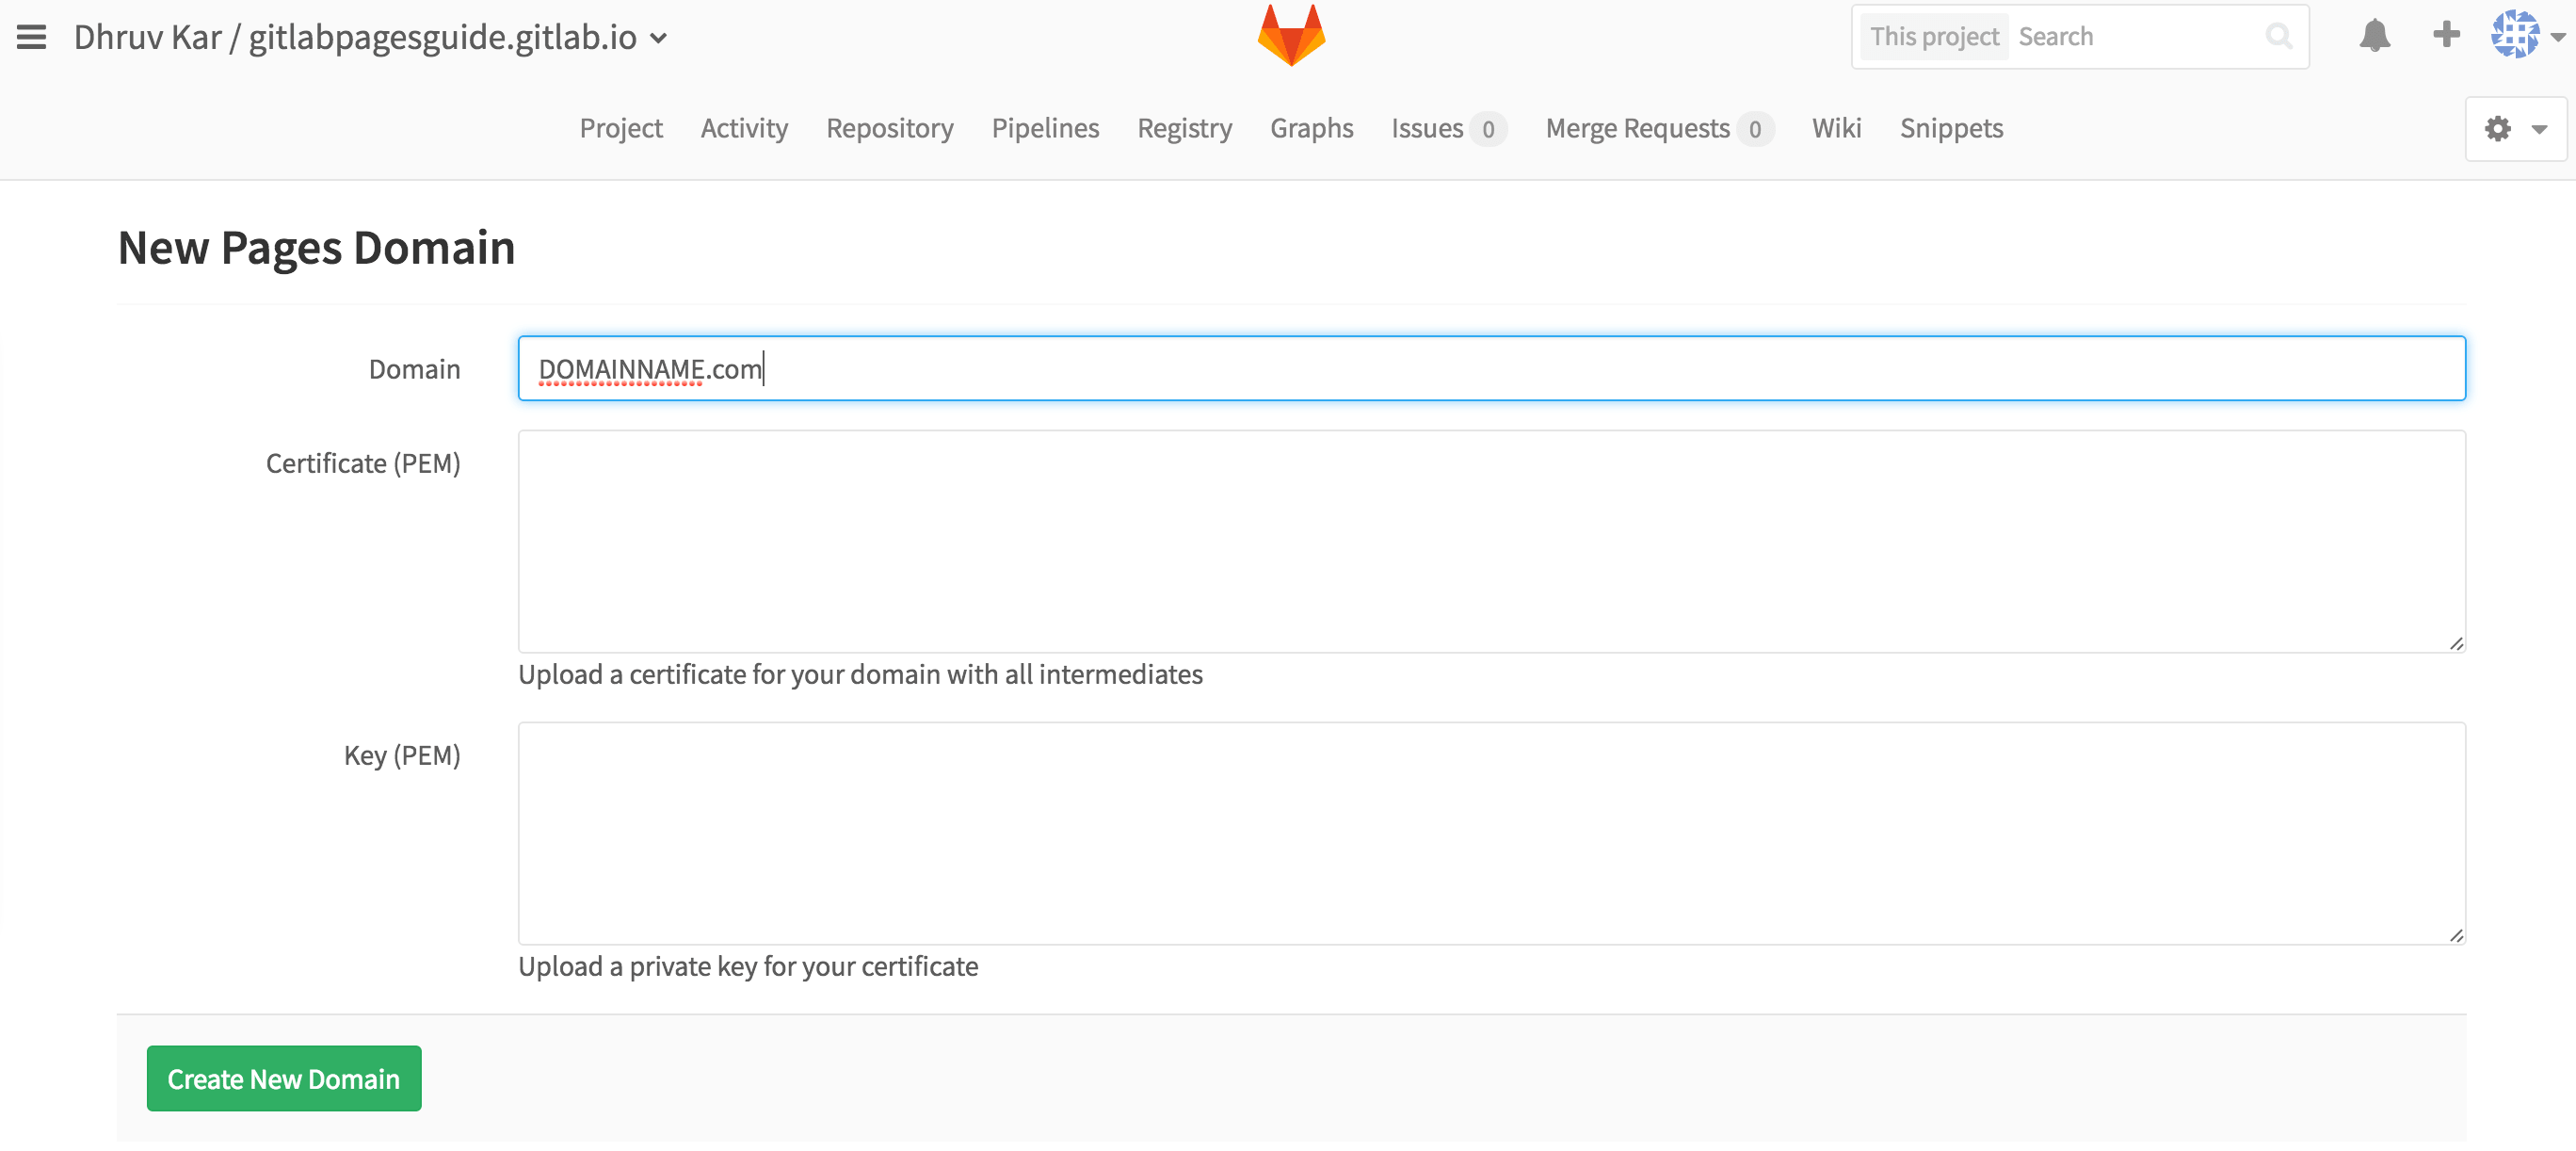Click the plus new-item icon
Screen dimensions: 2576x1151
coord(2446,35)
